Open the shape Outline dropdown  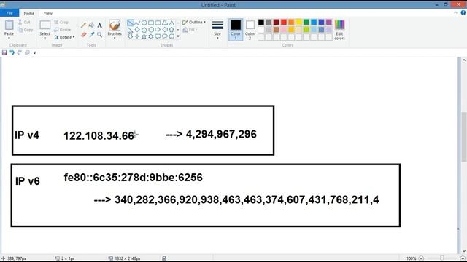click(x=194, y=23)
